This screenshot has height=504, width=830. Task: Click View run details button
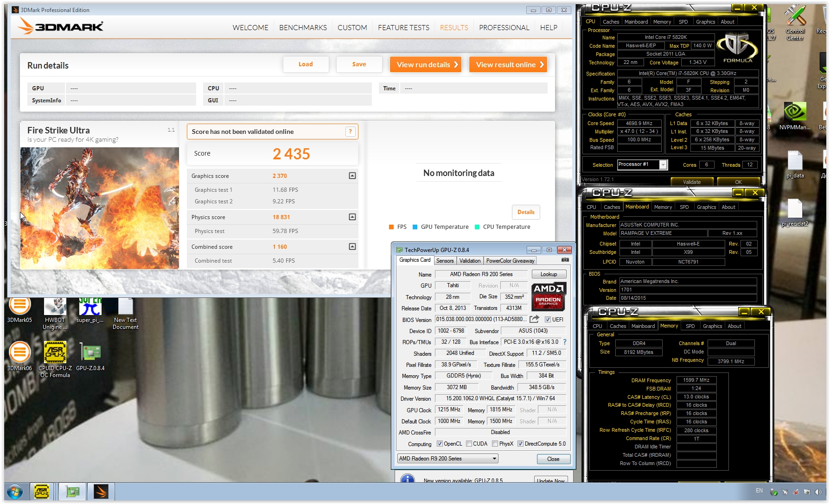click(x=426, y=64)
